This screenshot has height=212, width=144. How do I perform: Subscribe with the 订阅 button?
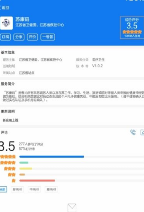(x=5, y=37)
